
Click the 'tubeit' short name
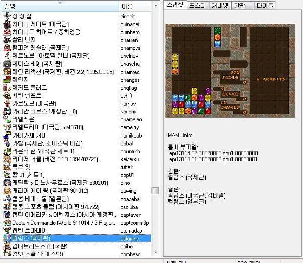[126, 167]
